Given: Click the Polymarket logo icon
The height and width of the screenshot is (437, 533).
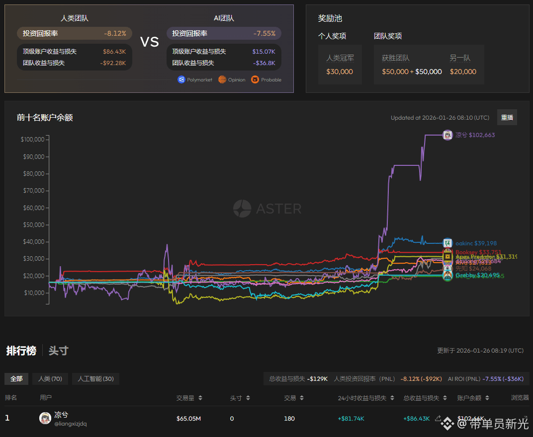Looking at the screenshot, I should coord(181,79).
